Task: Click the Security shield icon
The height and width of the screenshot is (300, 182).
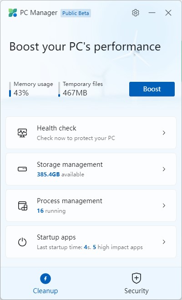Action: [x=136, y=278]
